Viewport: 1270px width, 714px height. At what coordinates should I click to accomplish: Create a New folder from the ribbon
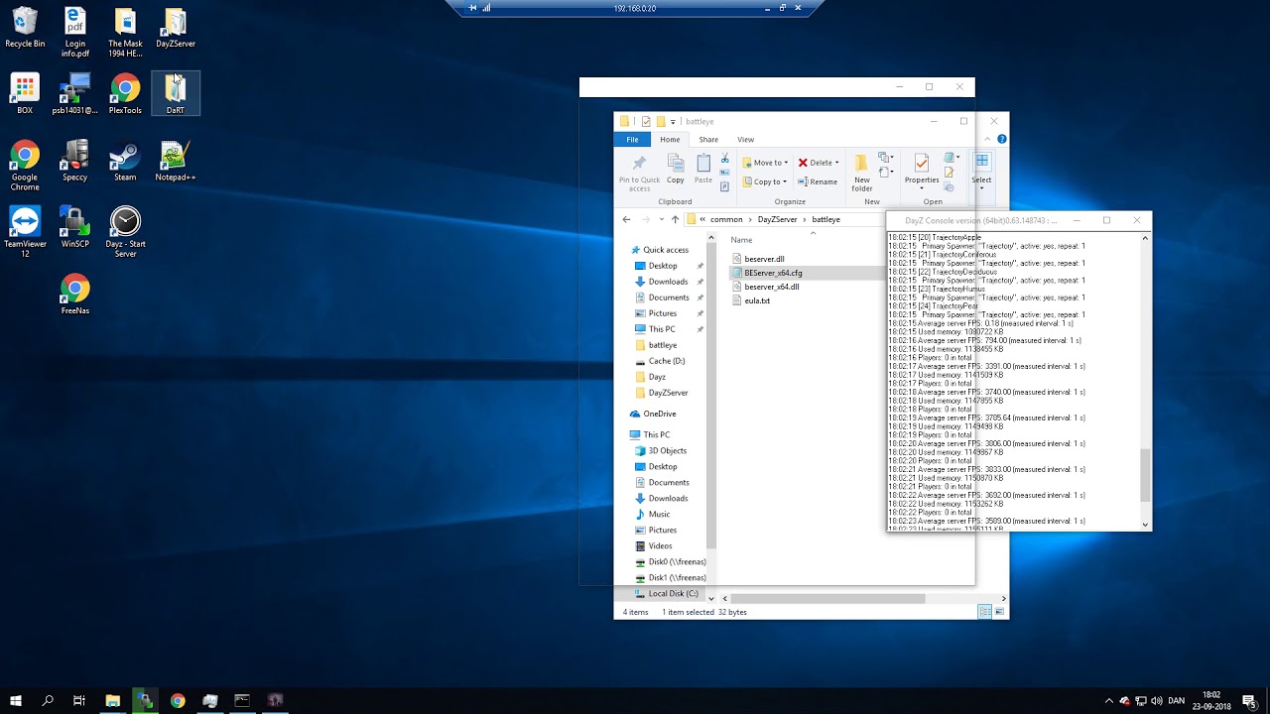862,172
